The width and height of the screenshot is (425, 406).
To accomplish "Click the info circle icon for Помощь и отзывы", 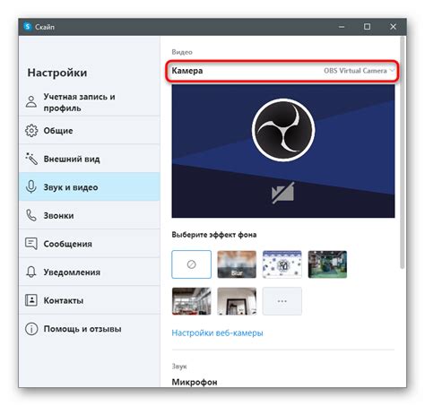I will (31, 329).
